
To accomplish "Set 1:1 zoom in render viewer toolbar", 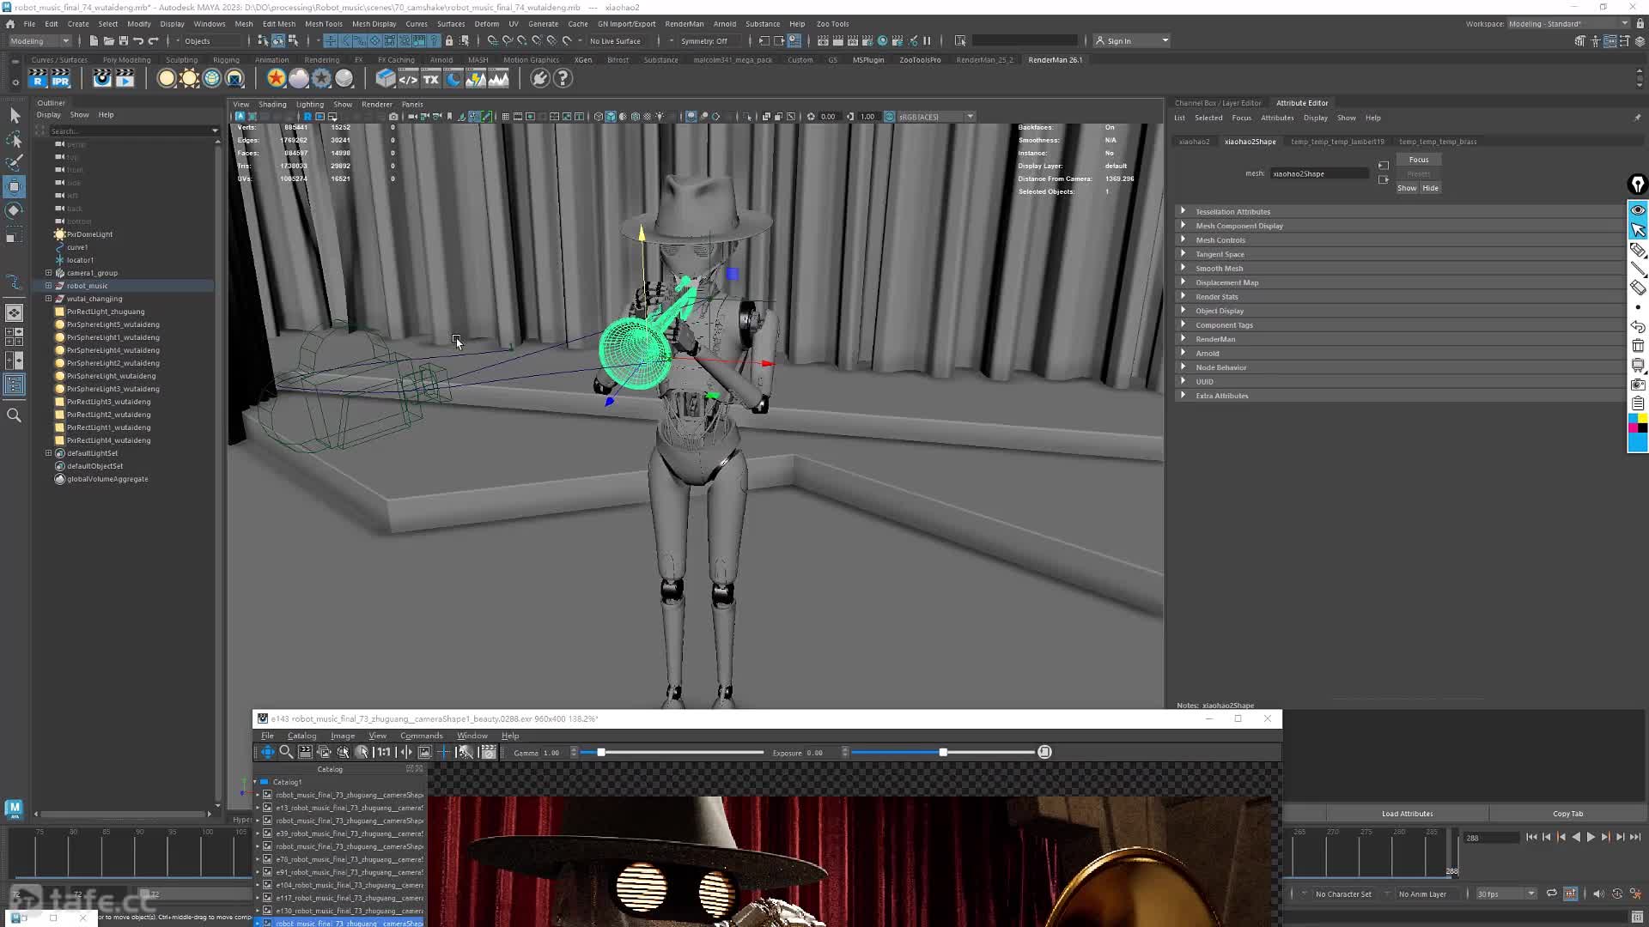I will [383, 752].
